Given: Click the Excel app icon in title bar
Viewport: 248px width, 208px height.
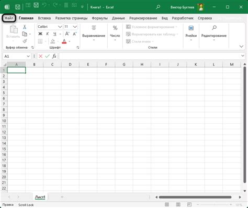Looking at the screenshot, I should coord(7,7).
